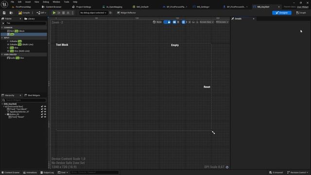The width and height of the screenshot is (311, 175).
Task: Select the Library panel tab
Action: click(30, 18)
